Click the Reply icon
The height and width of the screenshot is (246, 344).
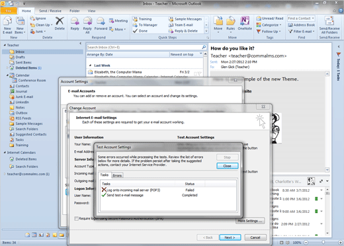pyautogui.click(x=75, y=21)
